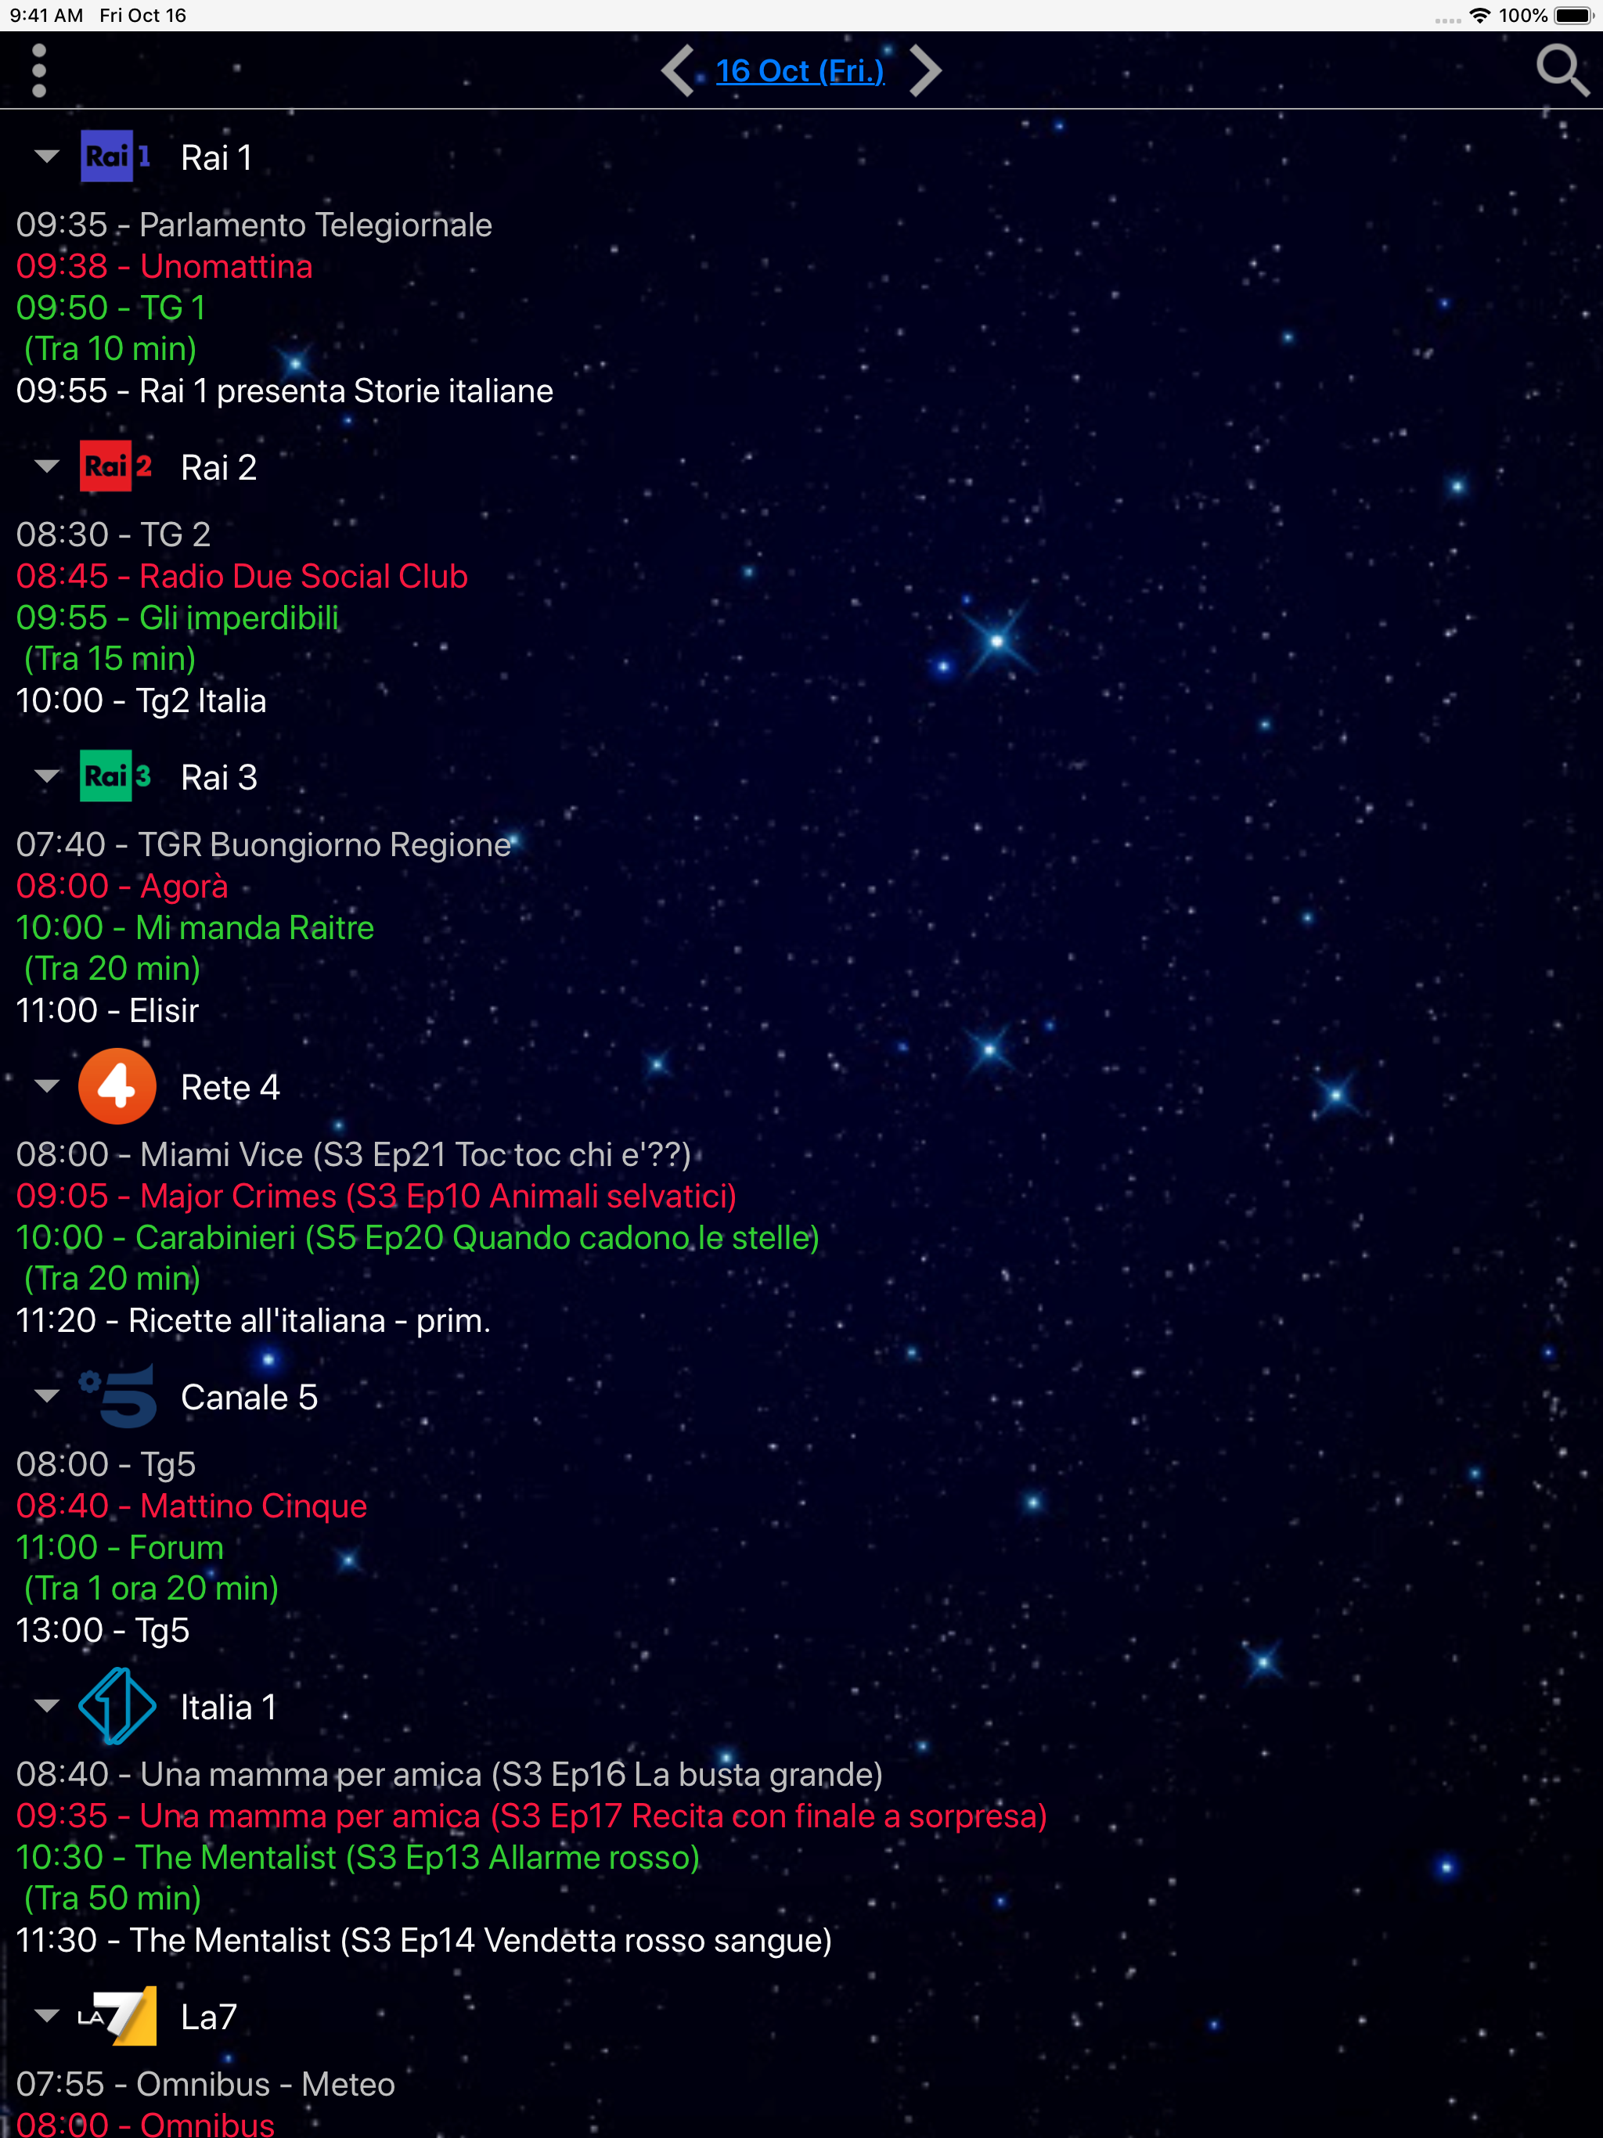
Task: Tap the Rai 1 channel logo
Action: coord(116,157)
